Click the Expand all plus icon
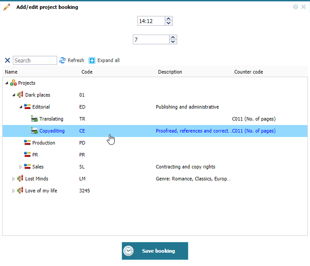Viewport: 310px width, 266px height. (x=92, y=60)
